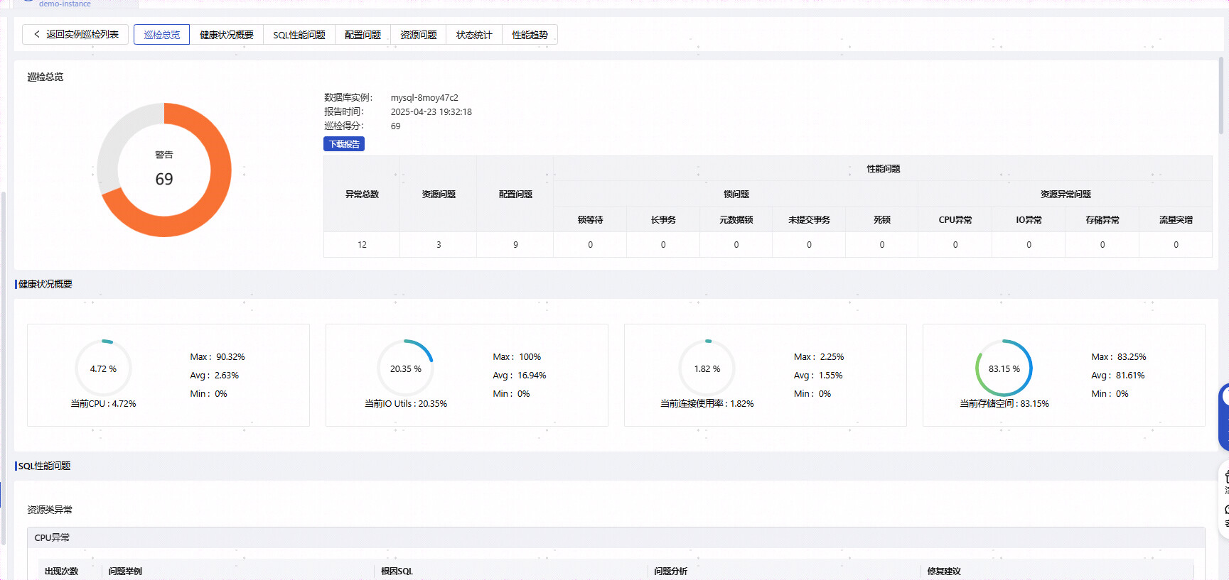The image size is (1229, 580).
Task: Switch to the 状态统计 tab
Action: tap(473, 35)
